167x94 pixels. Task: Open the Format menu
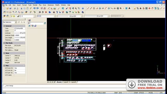point(24,5)
